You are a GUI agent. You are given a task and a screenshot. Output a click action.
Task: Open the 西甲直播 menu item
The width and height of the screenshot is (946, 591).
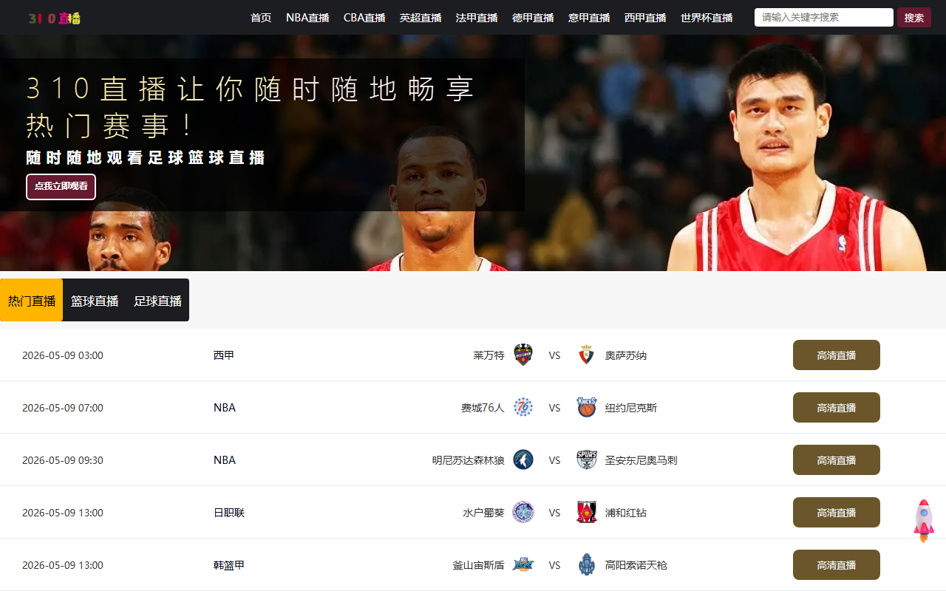pyautogui.click(x=645, y=18)
